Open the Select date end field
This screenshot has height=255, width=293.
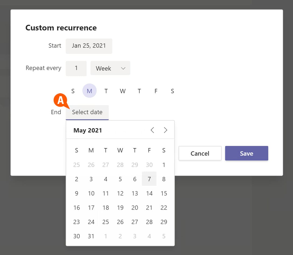87,112
